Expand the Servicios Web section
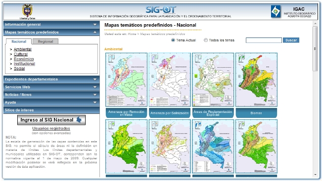Image resolution: width=322 pixels, height=181 pixels. (51, 87)
